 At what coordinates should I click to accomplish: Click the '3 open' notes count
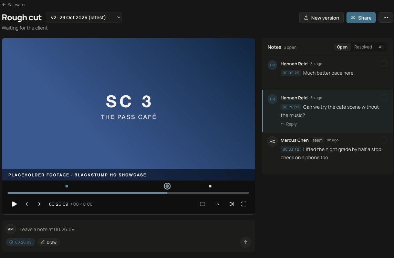point(290,47)
